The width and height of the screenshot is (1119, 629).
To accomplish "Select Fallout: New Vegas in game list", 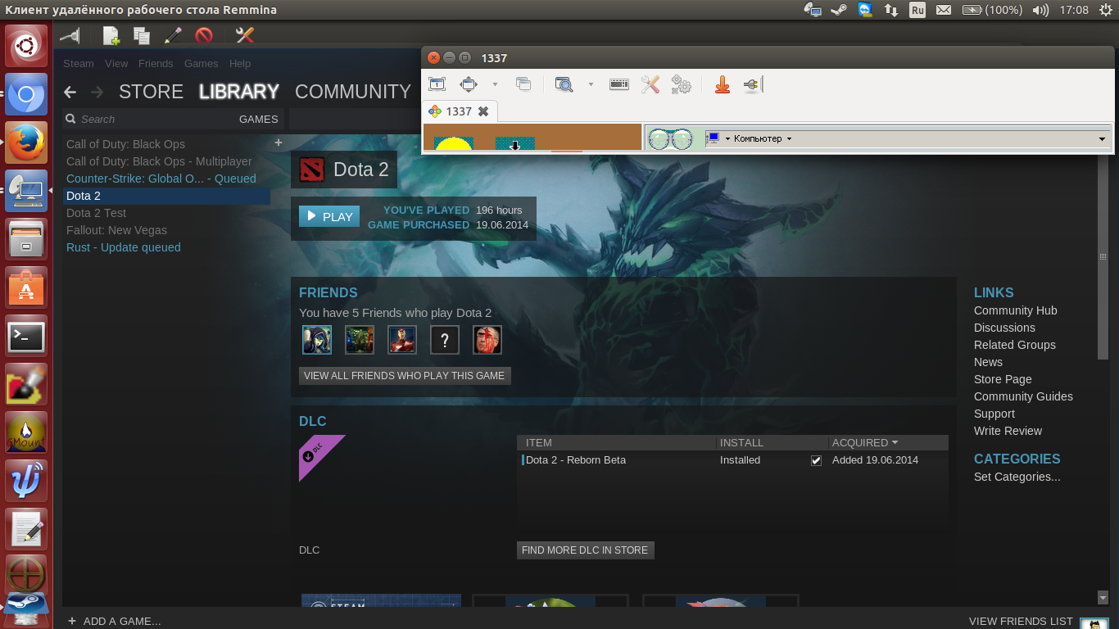I will [116, 230].
